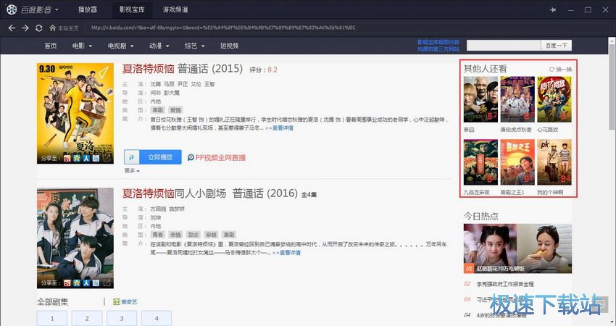Click 青春 genre tag of 同人小剧场

tap(158, 235)
